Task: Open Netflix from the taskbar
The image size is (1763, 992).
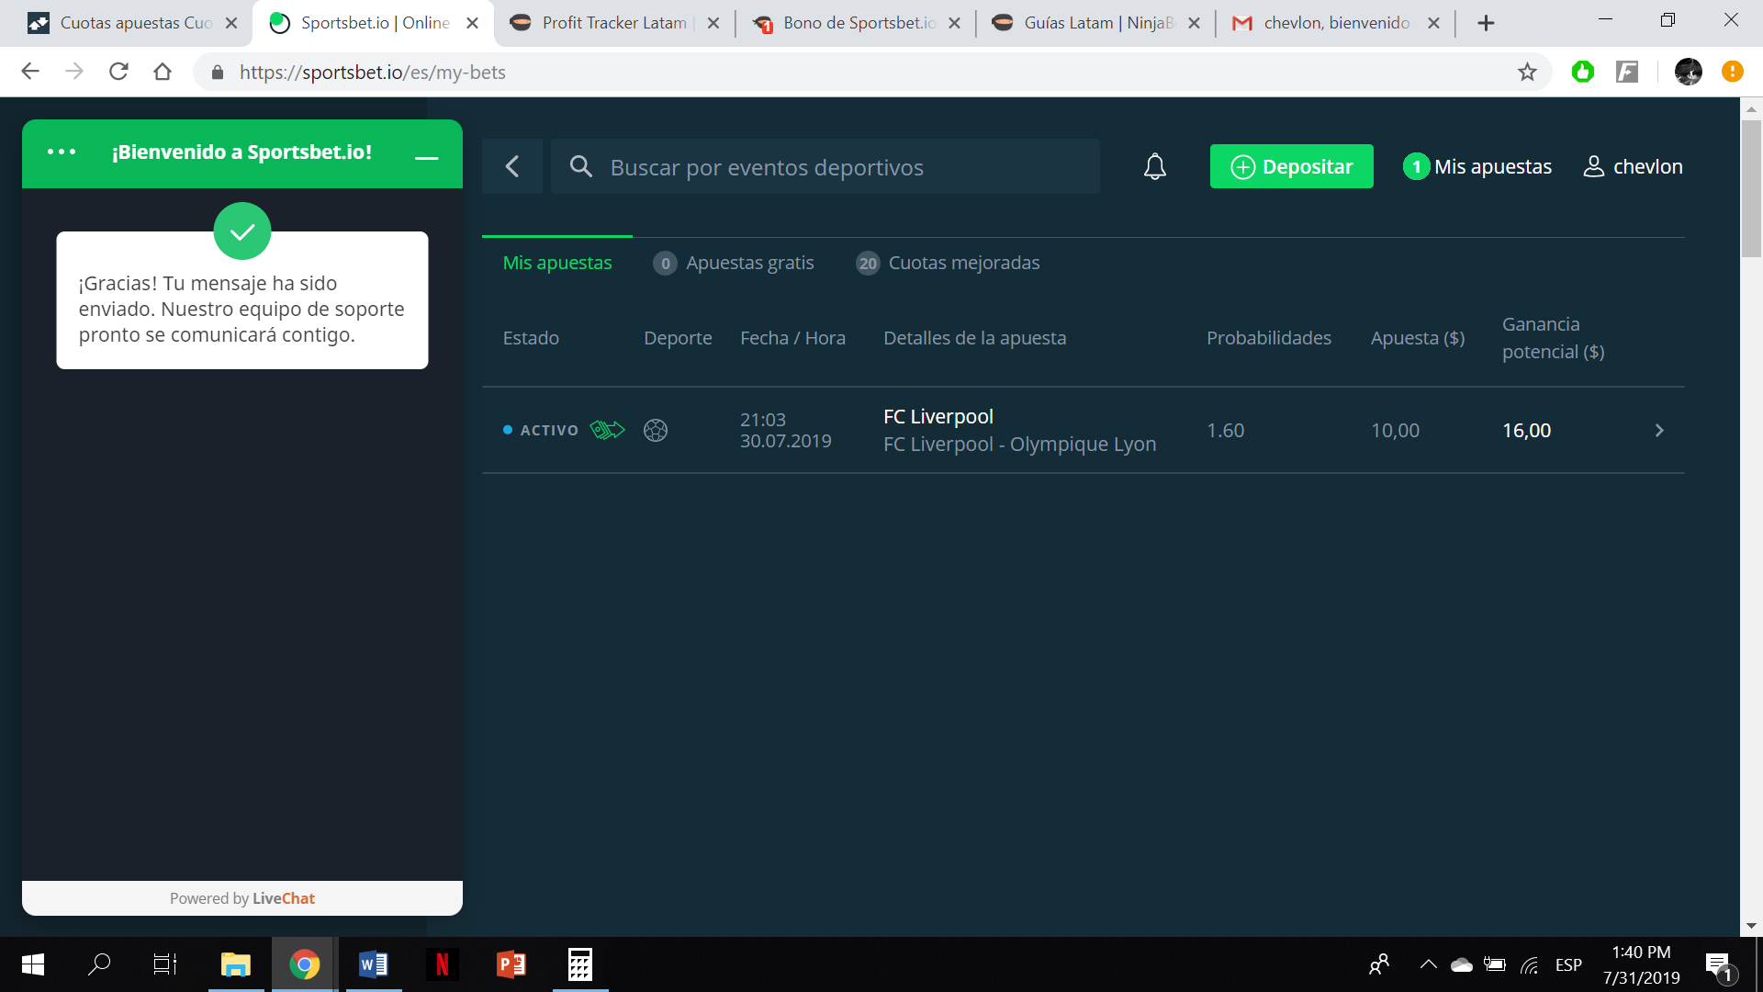Action: [x=442, y=964]
